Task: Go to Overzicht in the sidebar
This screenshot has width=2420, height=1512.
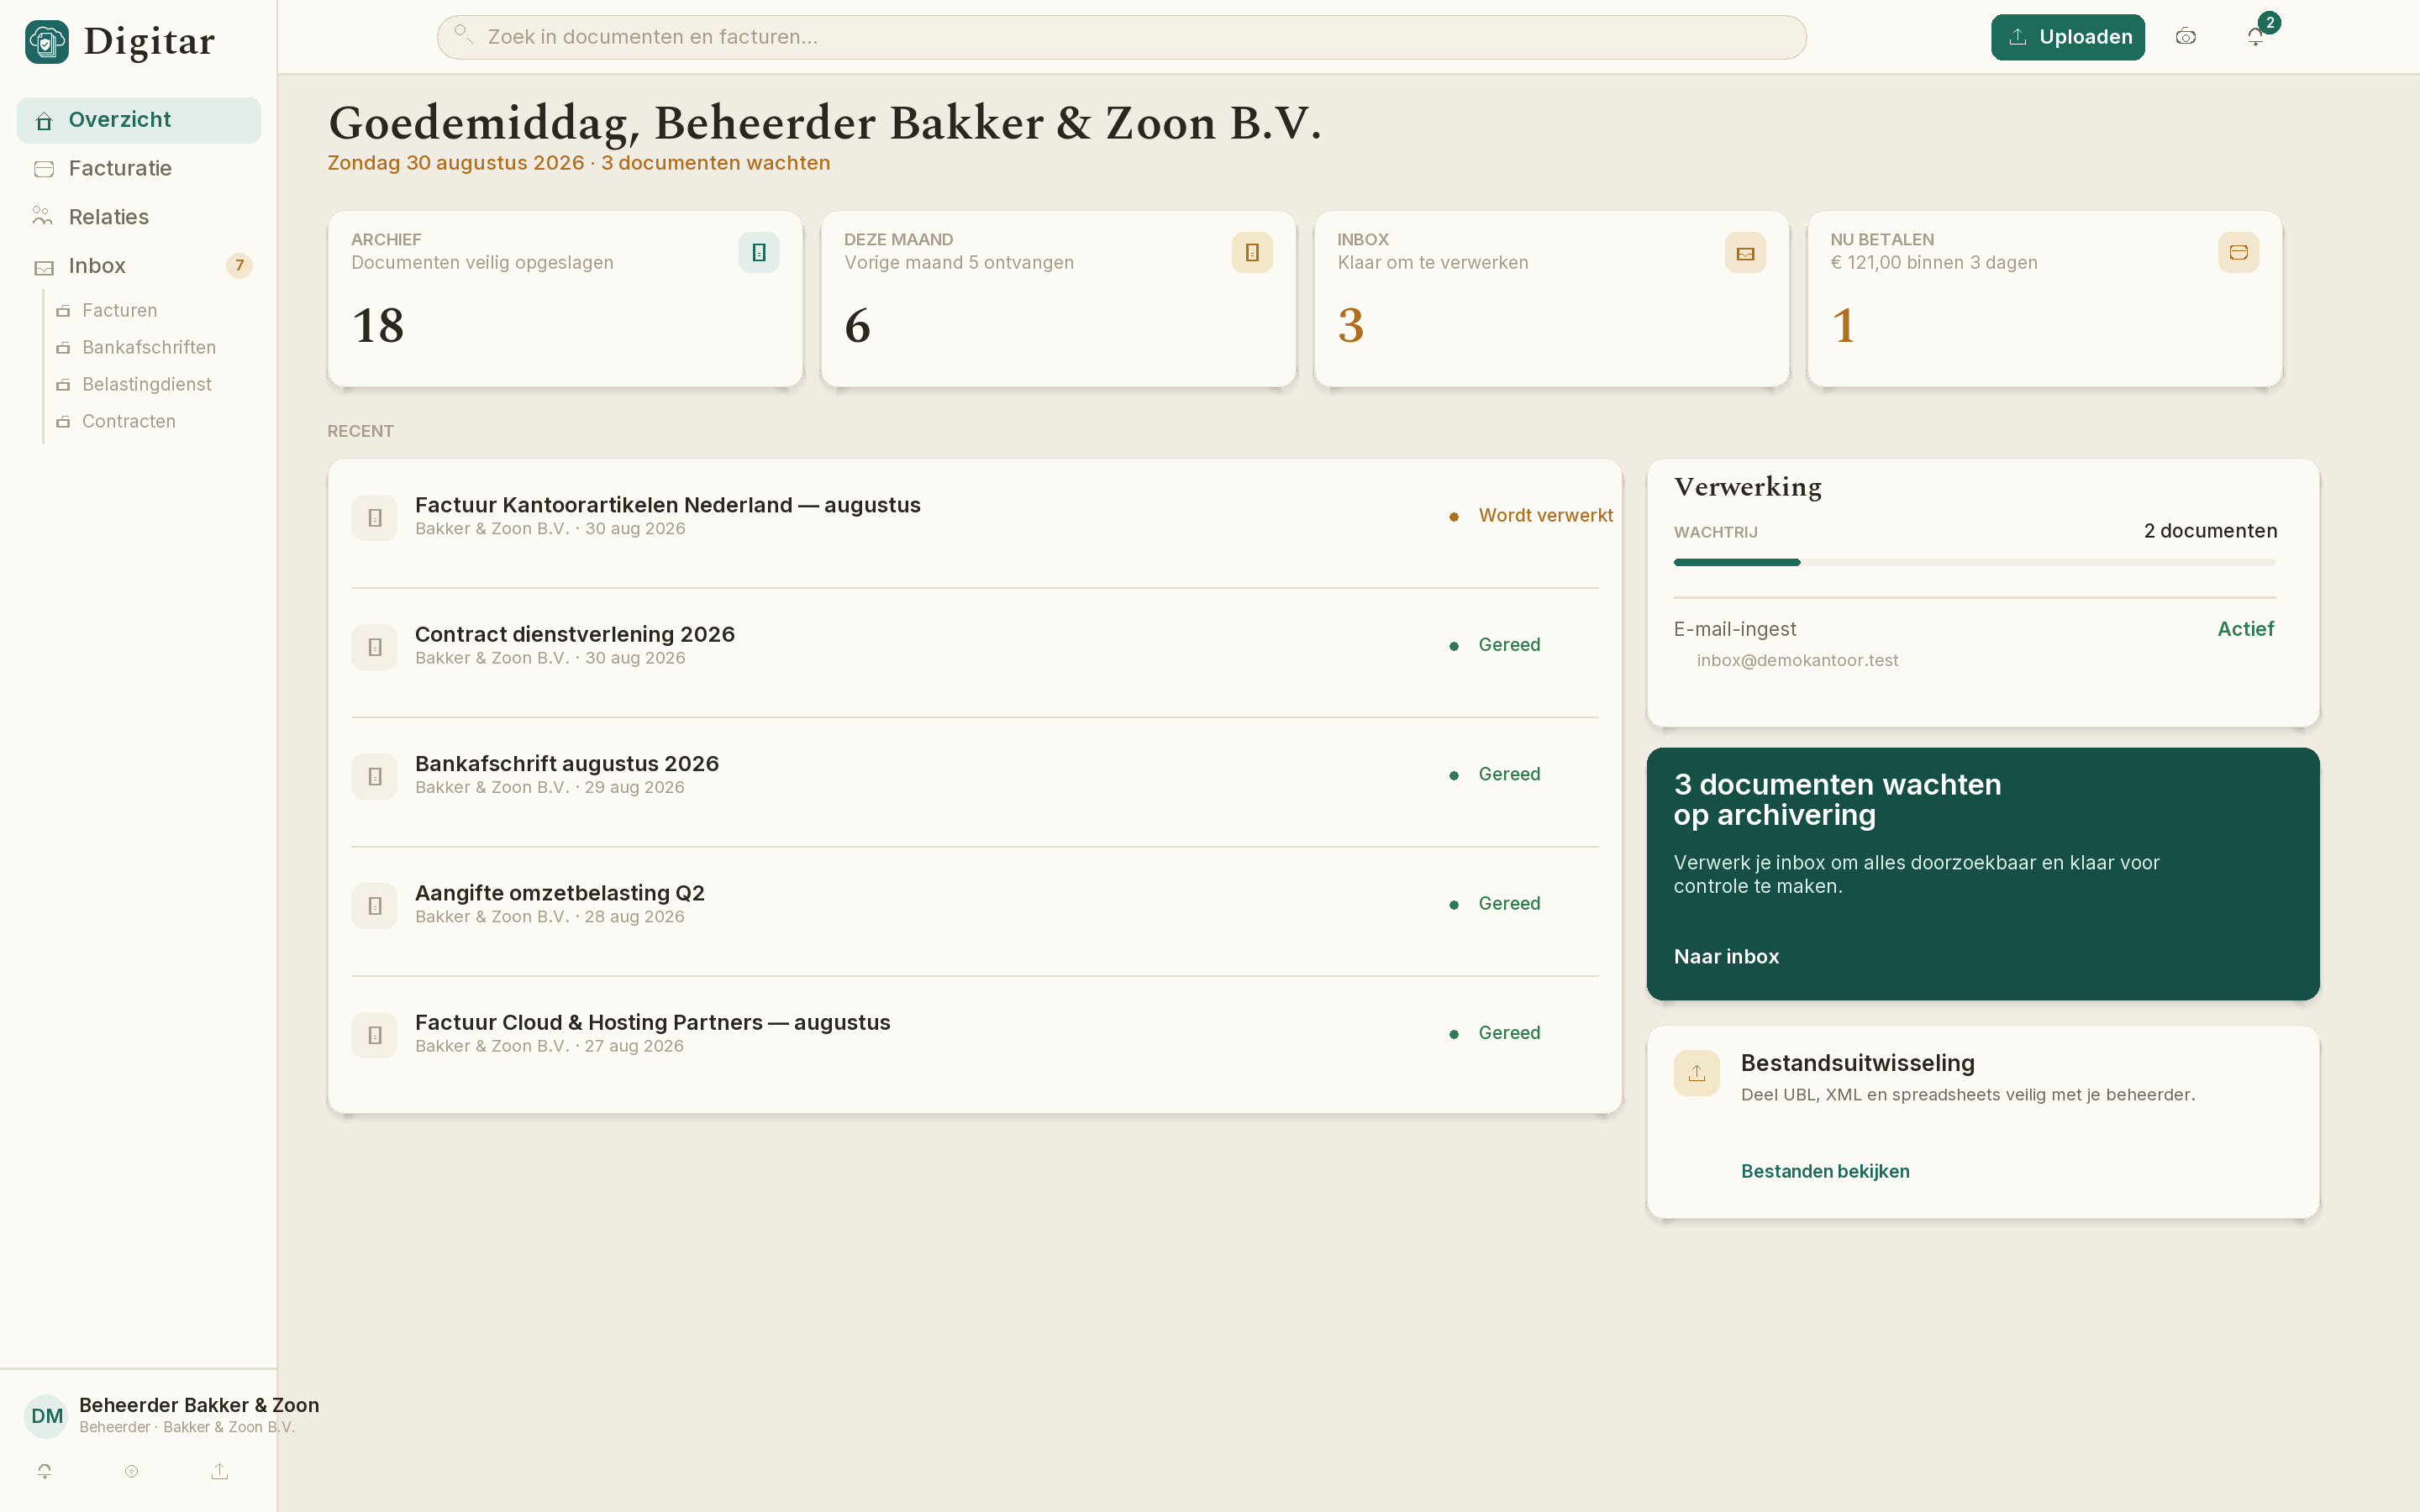Action: pos(139,120)
